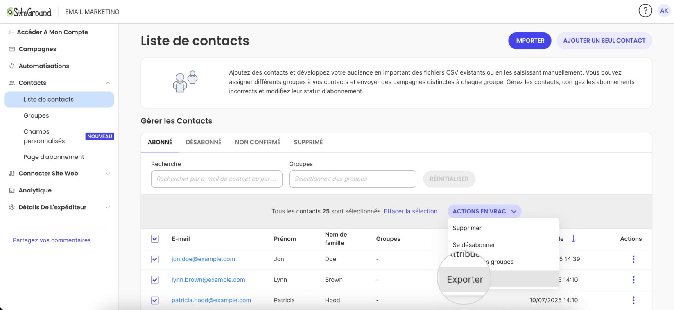Open the help question mark icon
674x310 pixels.
pos(645,11)
